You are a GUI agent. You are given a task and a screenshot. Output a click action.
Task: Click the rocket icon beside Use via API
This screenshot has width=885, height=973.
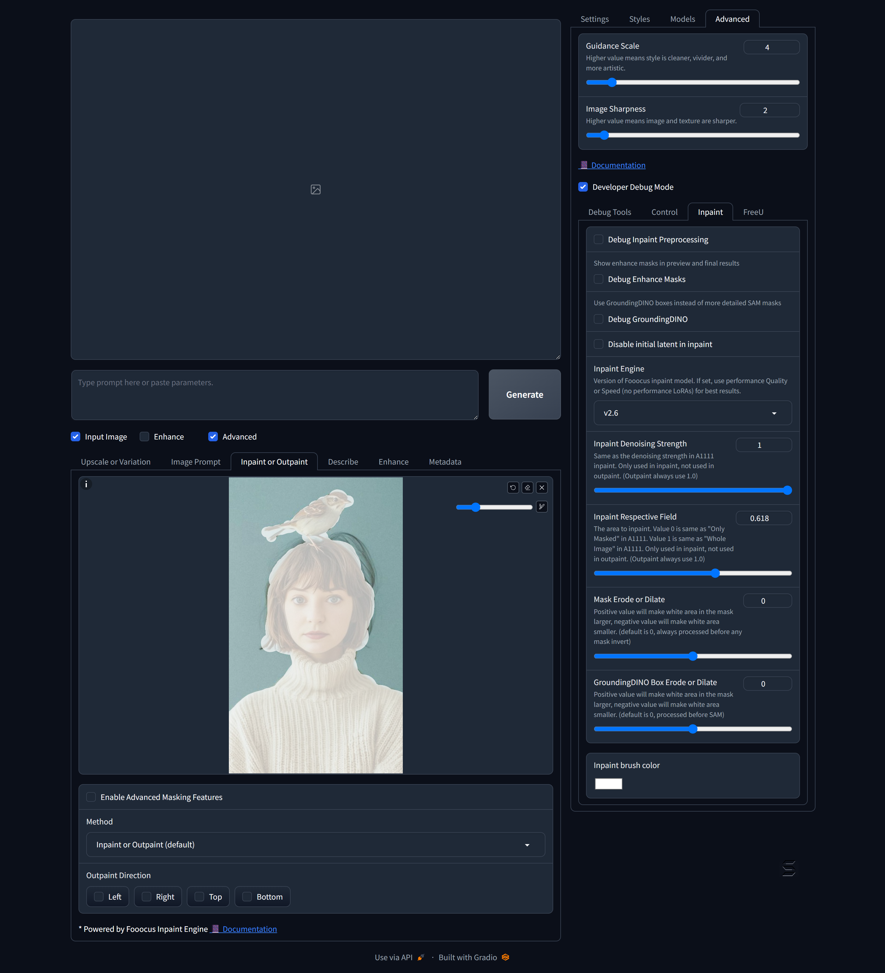coord(421,957)
